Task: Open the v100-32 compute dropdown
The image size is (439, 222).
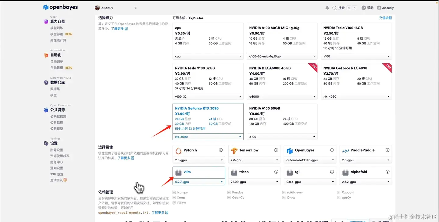Action: [208, 97]
